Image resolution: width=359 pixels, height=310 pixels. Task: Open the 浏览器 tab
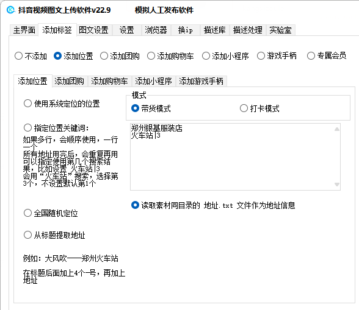point(156,30)
